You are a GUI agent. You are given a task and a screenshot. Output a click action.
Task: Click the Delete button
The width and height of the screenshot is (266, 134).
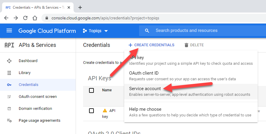[x=194, y=45]
